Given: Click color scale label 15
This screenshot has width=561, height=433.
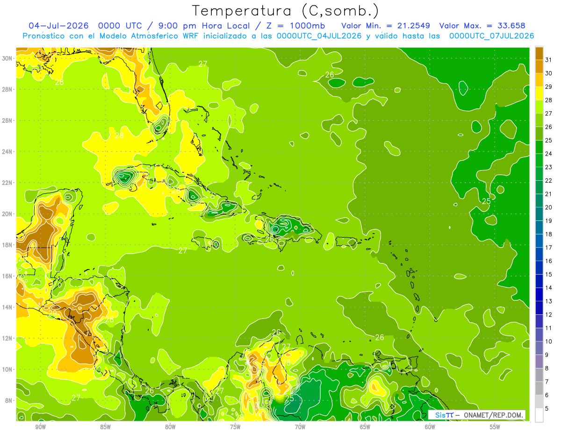Looking at the screenshot, I should pos(549,274).
